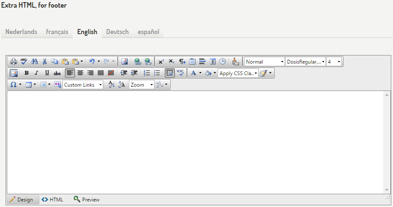Viewport: 393px width, 207px height.
Task: Switch to the Deutsch language tab
Action: coord(117,32)
